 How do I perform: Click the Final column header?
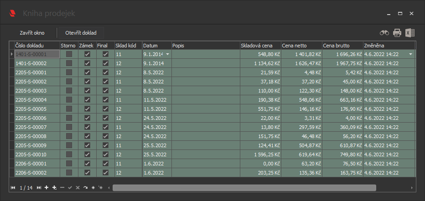click(105, 46)
